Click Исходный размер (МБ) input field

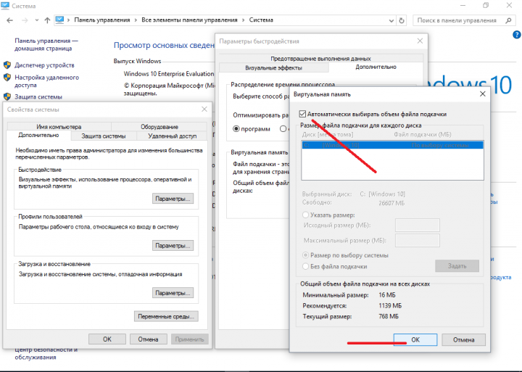point(417,225)
